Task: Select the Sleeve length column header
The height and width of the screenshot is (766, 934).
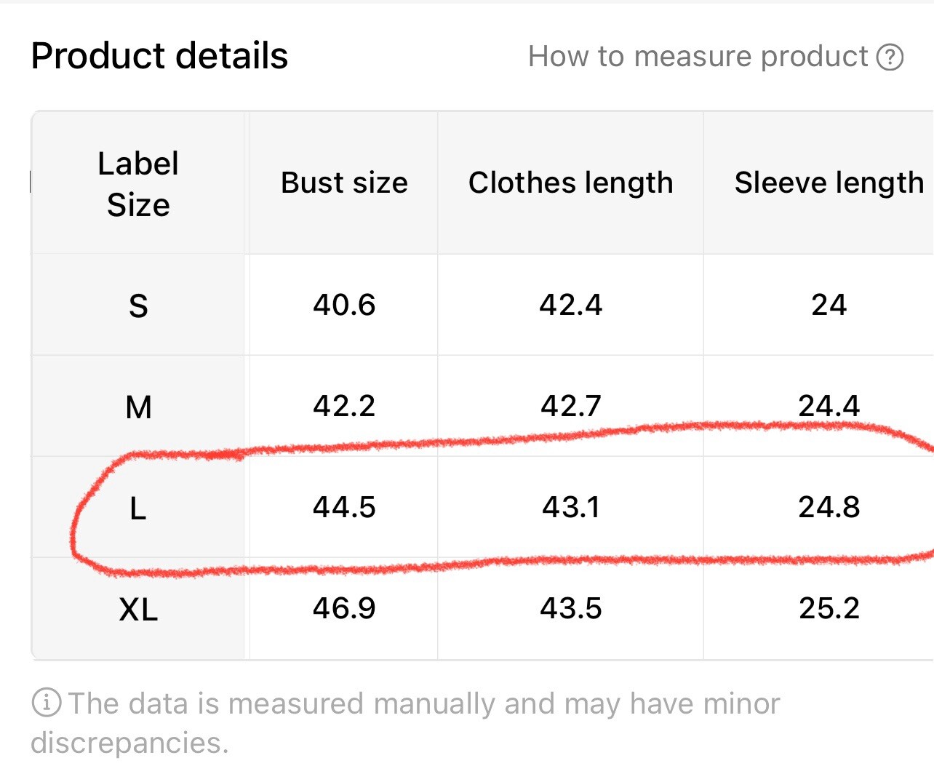Action: point(829,183)
